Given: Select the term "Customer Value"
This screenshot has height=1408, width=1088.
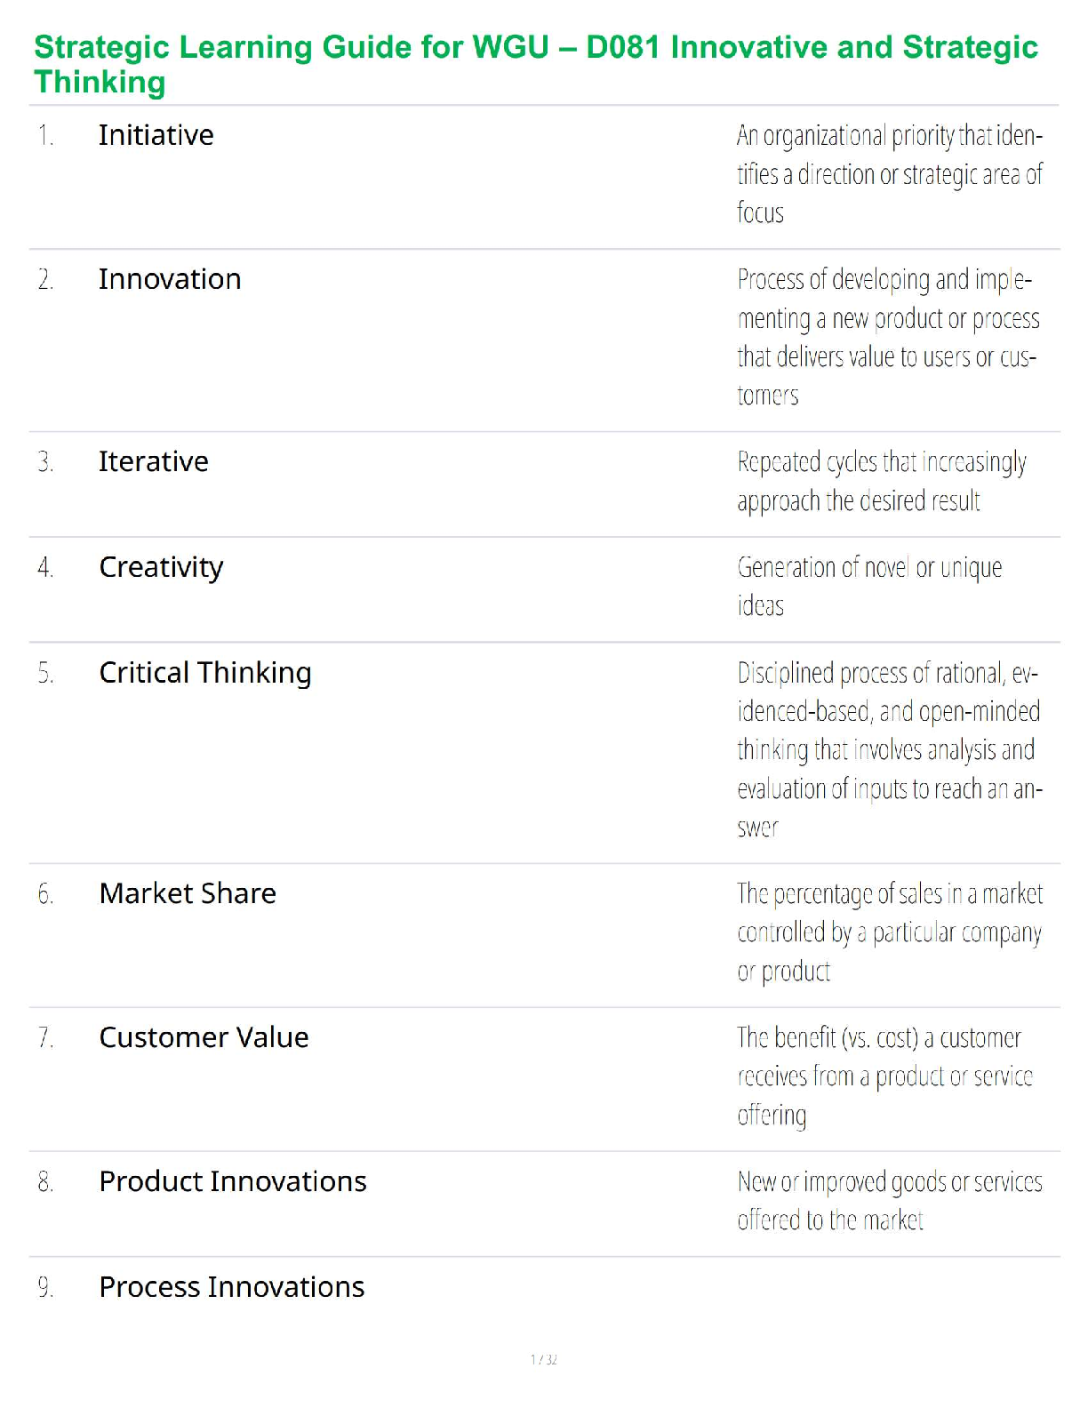Looking at the screenshot, I should point(204,1037).
